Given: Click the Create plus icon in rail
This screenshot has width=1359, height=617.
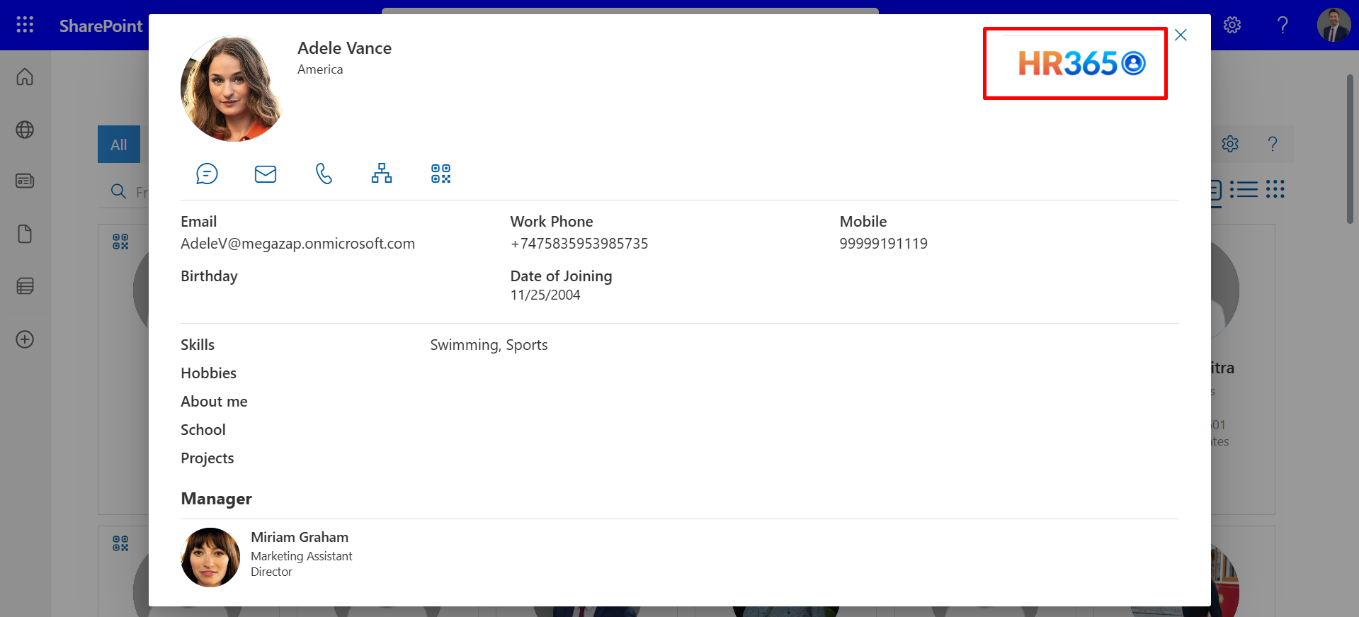Looking at the screenshot, I should 25,339.
